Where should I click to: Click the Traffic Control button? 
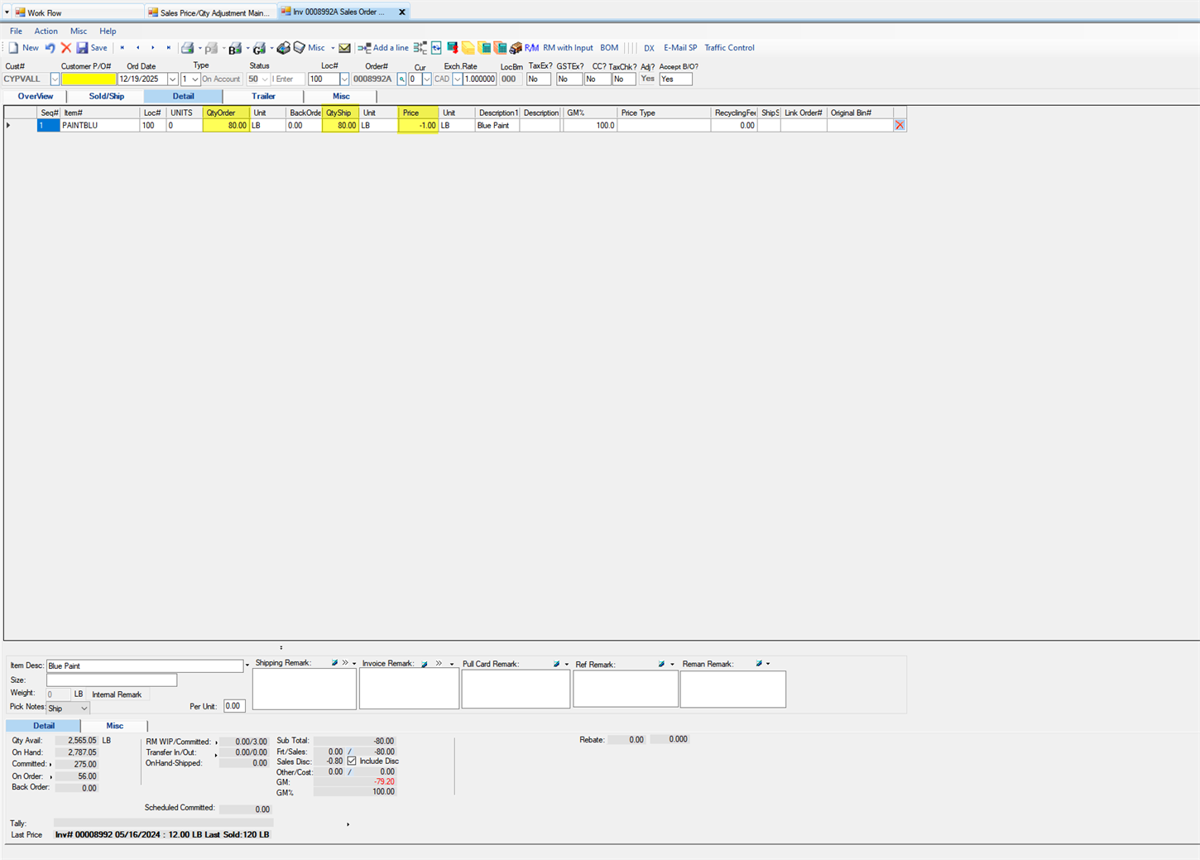click(729, 48)
